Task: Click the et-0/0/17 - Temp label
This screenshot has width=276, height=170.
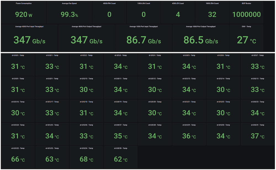Action: pos(52,102)
